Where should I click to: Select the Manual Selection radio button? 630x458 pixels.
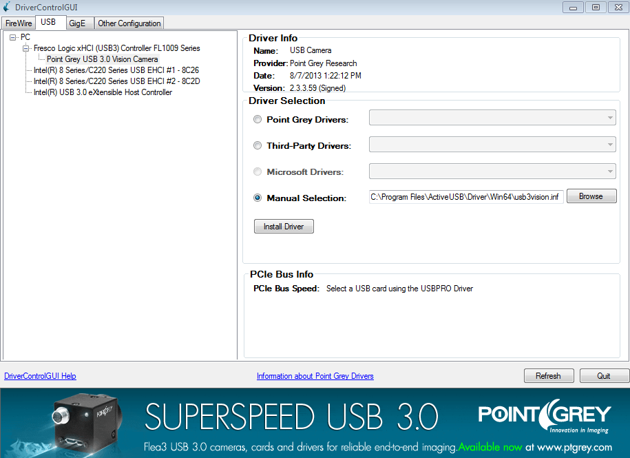point(258,198)
